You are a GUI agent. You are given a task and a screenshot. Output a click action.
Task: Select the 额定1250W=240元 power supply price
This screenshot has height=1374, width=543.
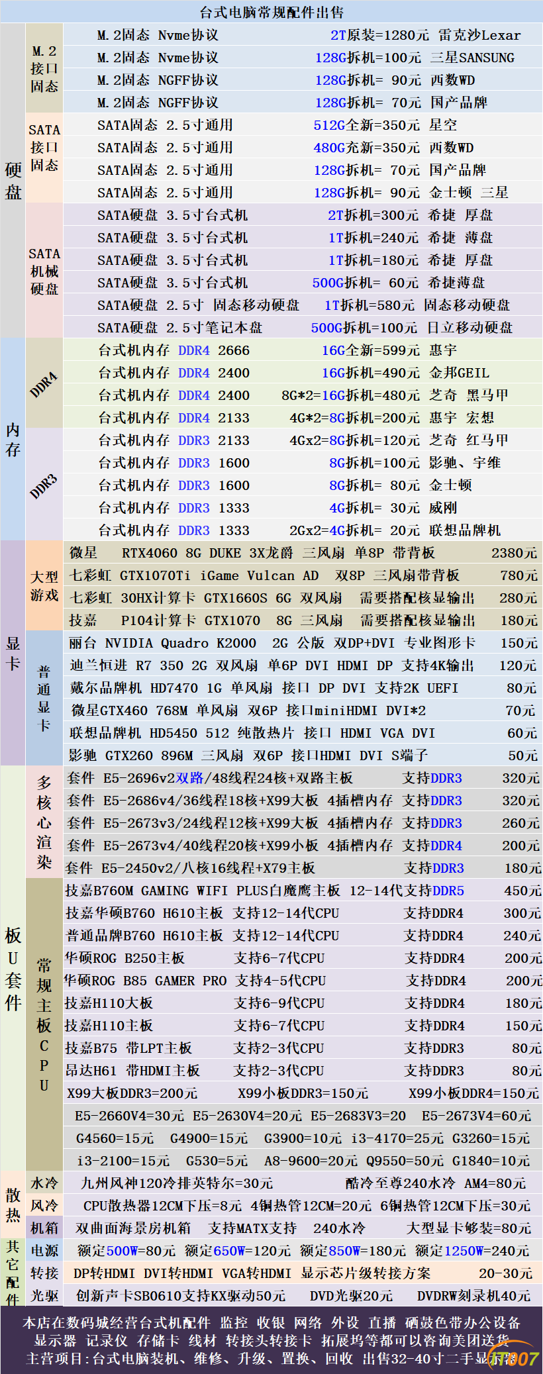[472, 1251]
